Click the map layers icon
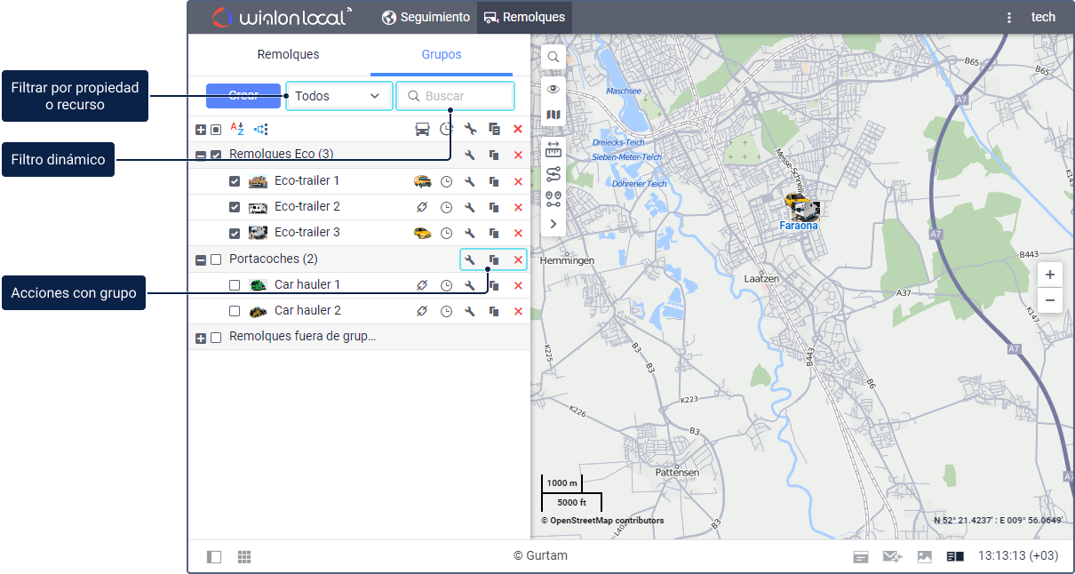Viewport: 1075px width, 574px height. point(553,115)
